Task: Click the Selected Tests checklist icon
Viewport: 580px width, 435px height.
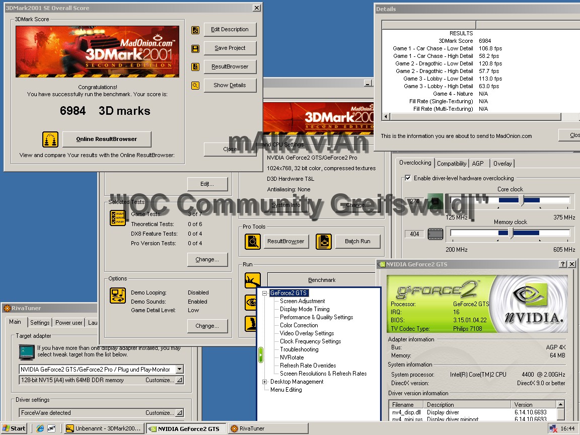Action: point(118,218)
